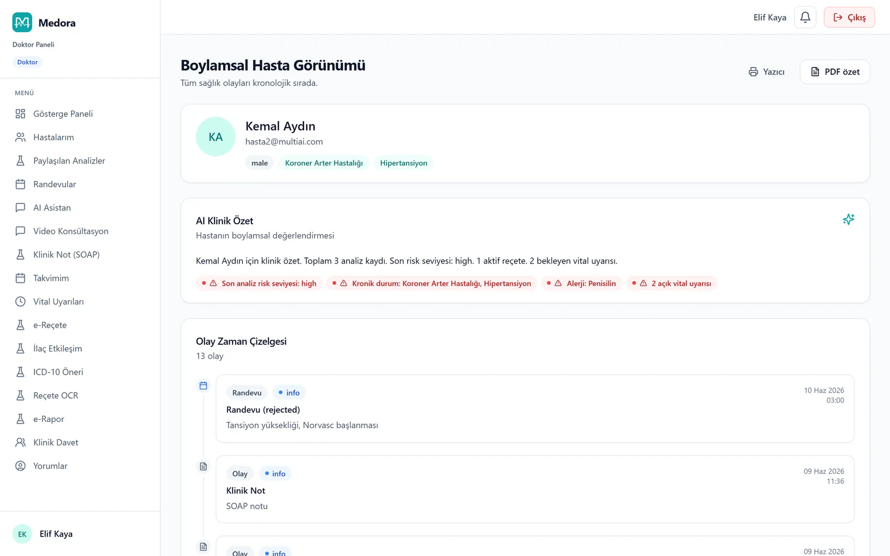Click the e-Rapor flask icon

pos(21,419)
